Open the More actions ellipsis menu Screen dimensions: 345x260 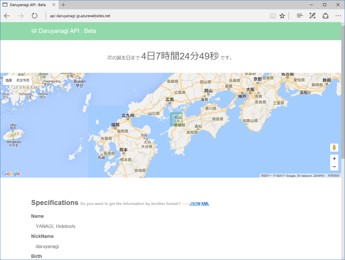[338, 16]
